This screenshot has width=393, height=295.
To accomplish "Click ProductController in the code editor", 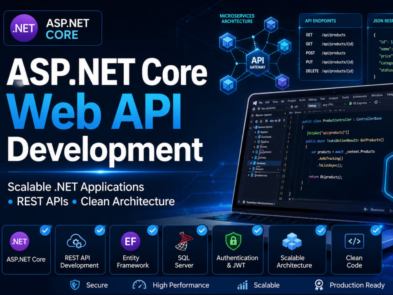I will tap(337, 120).
